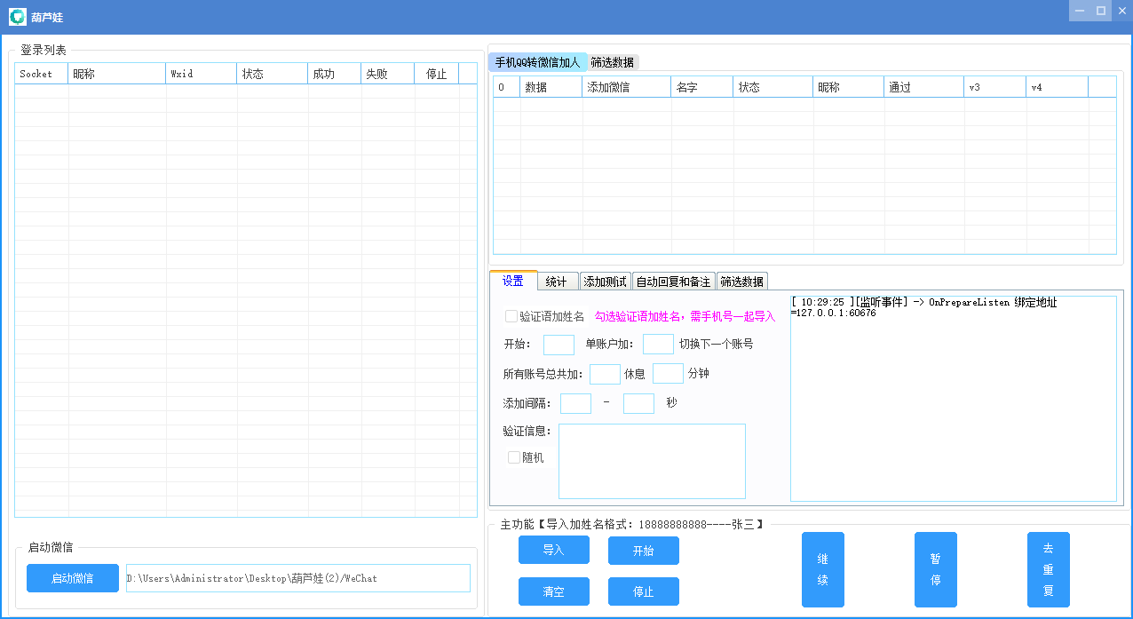Screen dimensions: 1133x619
Task: Focus the 开始 number input field
Action: click(559, 345)
